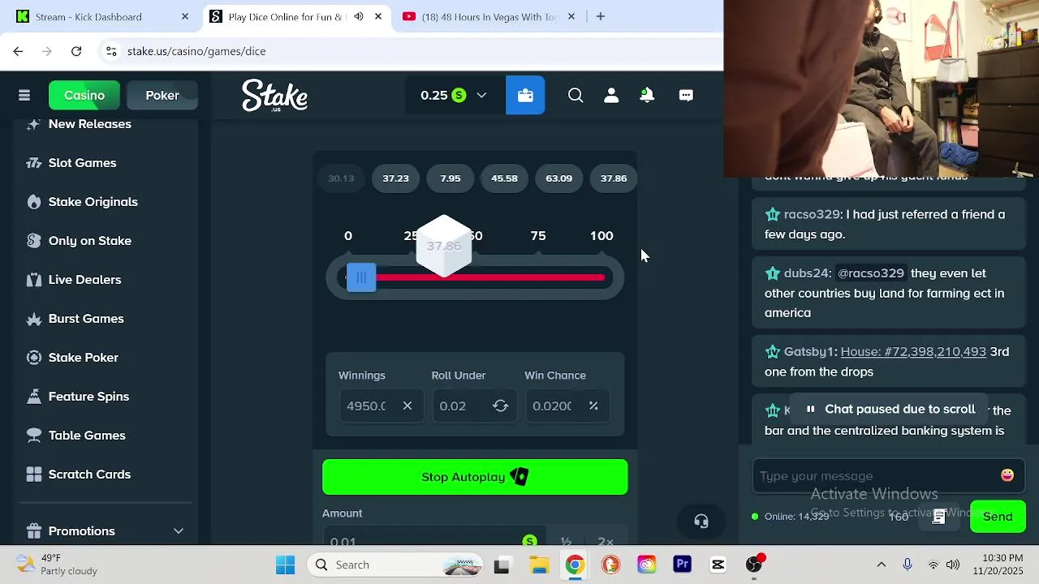Open the wallet button
1039x584 pixels.
[525, 96]
